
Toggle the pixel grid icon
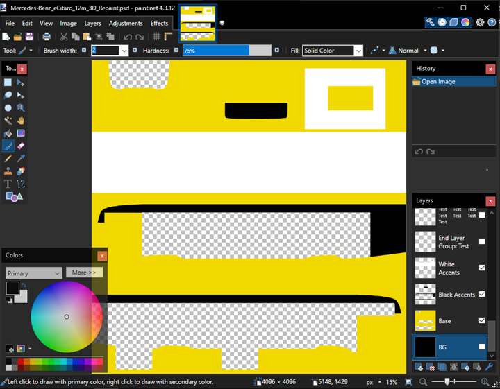click(156, 37)
